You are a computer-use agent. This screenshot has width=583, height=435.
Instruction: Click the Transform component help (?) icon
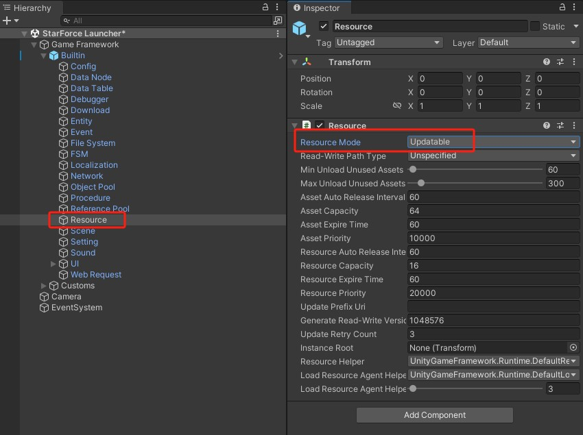[x=547, y=62]
